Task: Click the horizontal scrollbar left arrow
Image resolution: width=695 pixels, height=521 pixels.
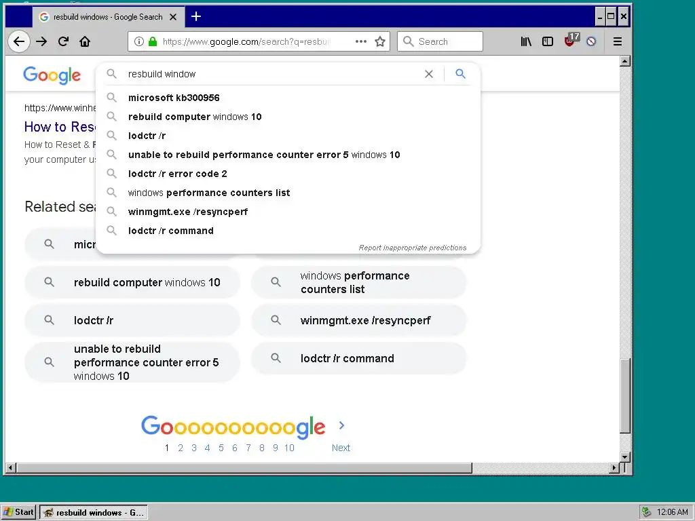Action: (11, 467)
